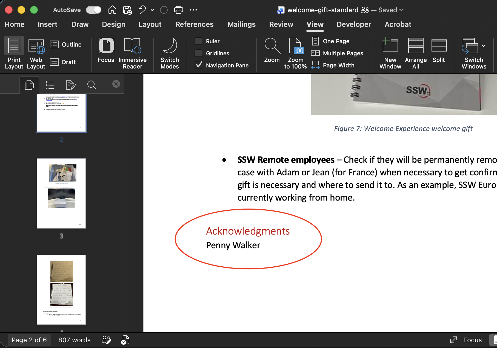Create a New Window
This screenshot has height=348, width=497.
tap(390, 53)
